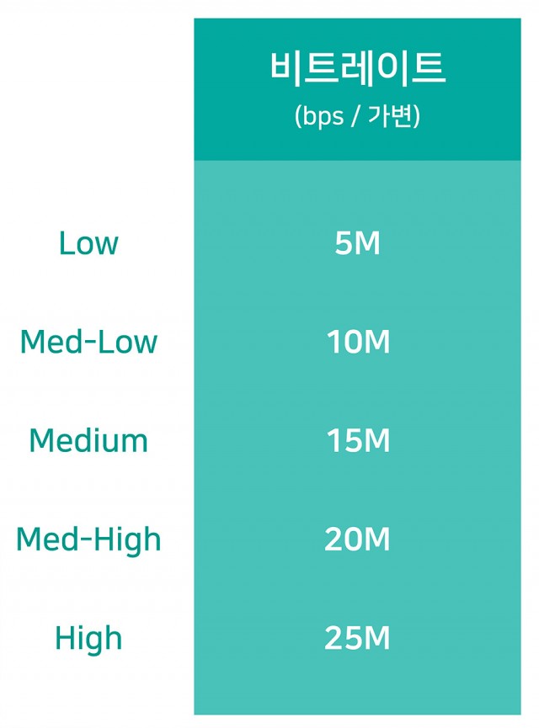Choose the 15M bitrate value
The height and width of the screenshot is (728, 539).
[x=358, y=441]
